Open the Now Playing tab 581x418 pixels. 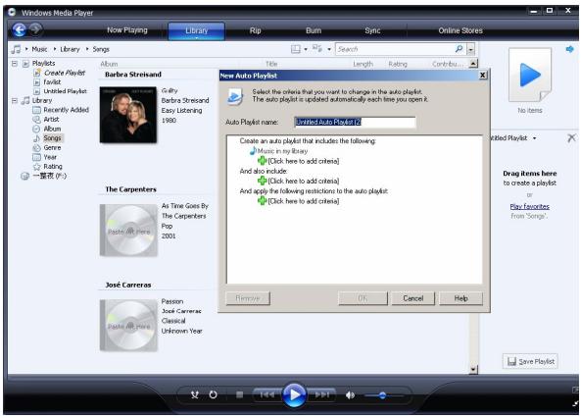(127, 30)
